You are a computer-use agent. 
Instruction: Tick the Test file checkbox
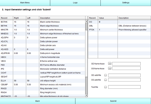106,87
